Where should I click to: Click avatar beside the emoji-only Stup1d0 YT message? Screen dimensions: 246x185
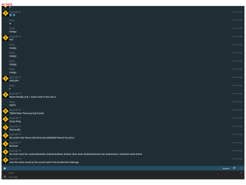5,13
